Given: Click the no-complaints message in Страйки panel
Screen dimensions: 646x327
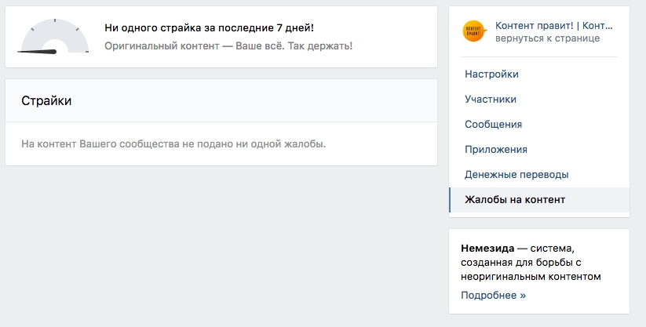Looking at the screenshot, I should coord(173,144).
